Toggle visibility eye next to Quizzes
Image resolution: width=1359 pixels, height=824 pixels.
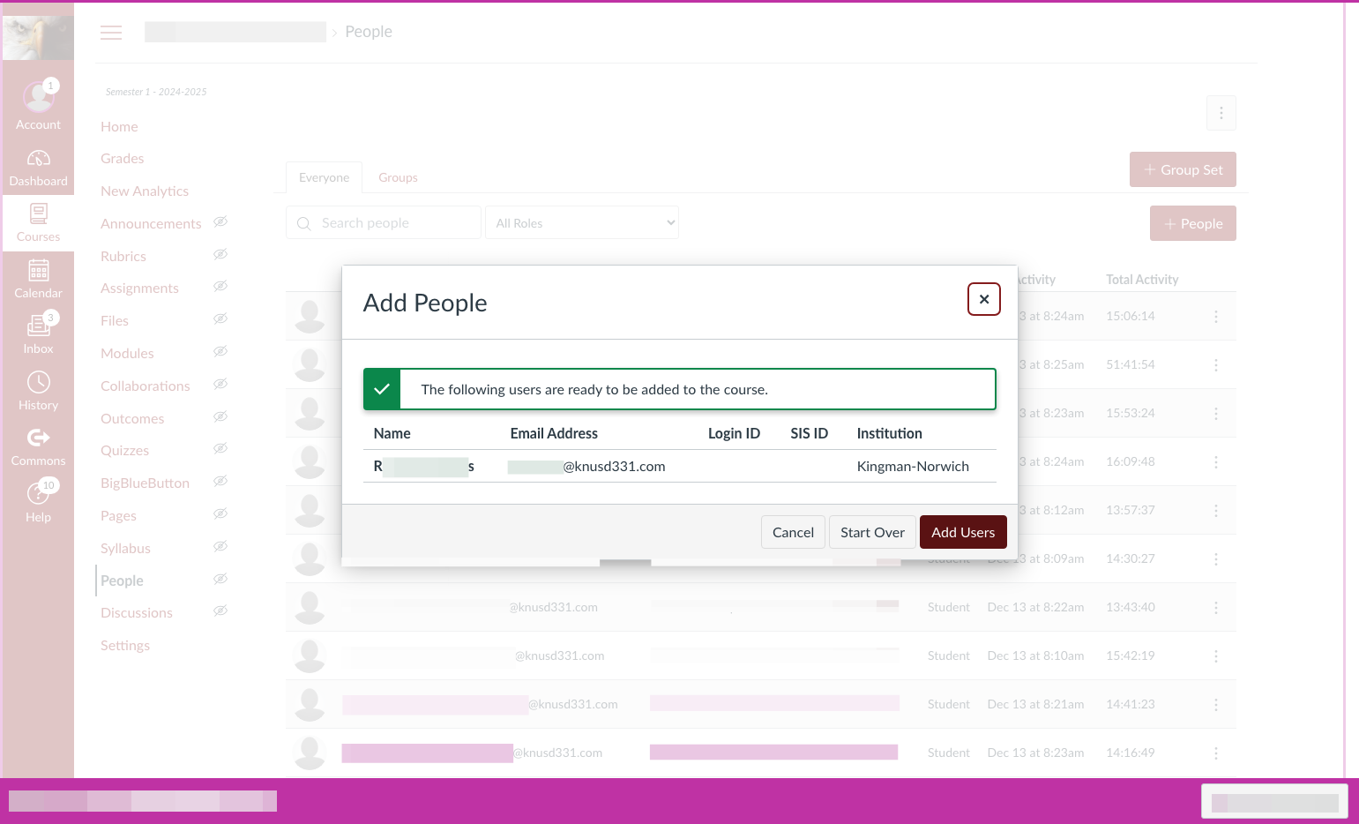(220, 449)
